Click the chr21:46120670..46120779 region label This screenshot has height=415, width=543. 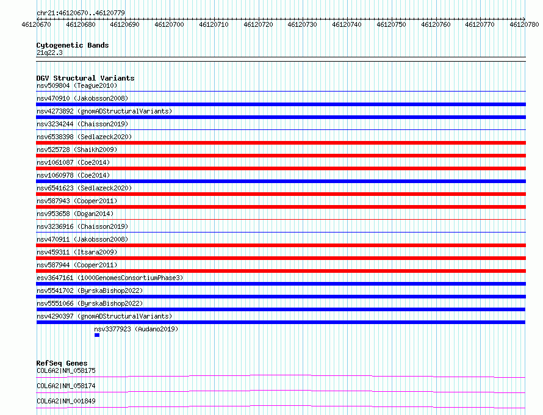[x=81, y=13]
